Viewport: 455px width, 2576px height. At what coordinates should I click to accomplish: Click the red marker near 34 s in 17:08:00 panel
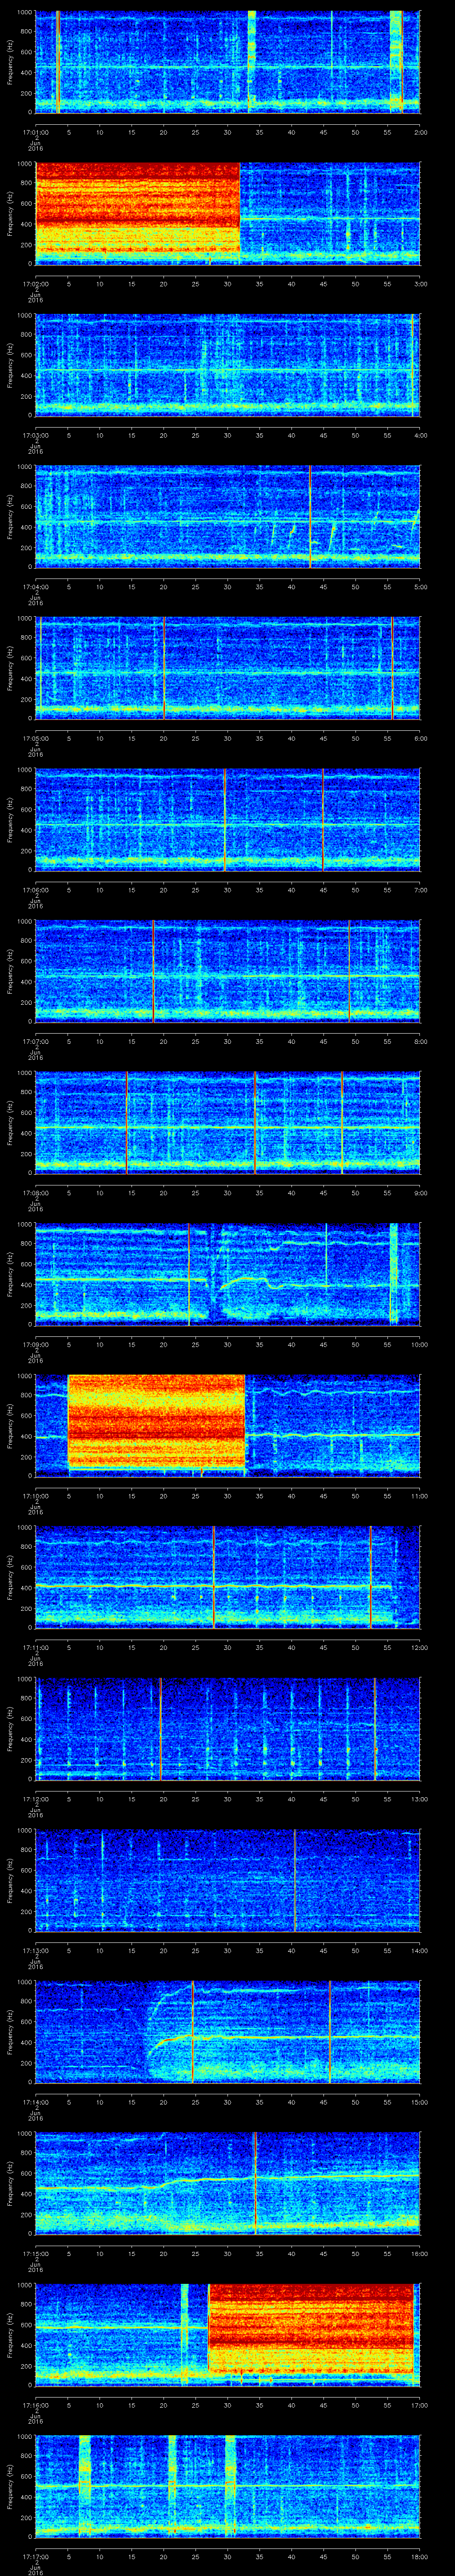point(255,1123)
